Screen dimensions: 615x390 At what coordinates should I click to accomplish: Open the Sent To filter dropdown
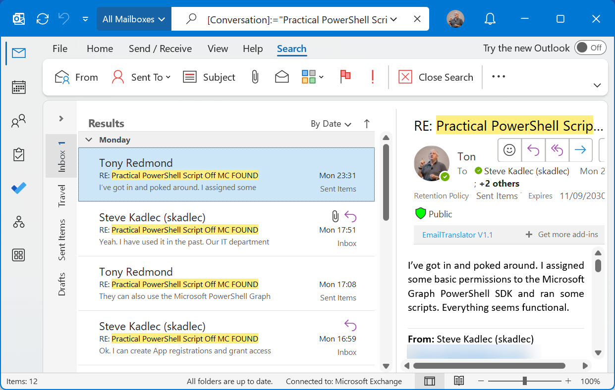coord(141,77)
